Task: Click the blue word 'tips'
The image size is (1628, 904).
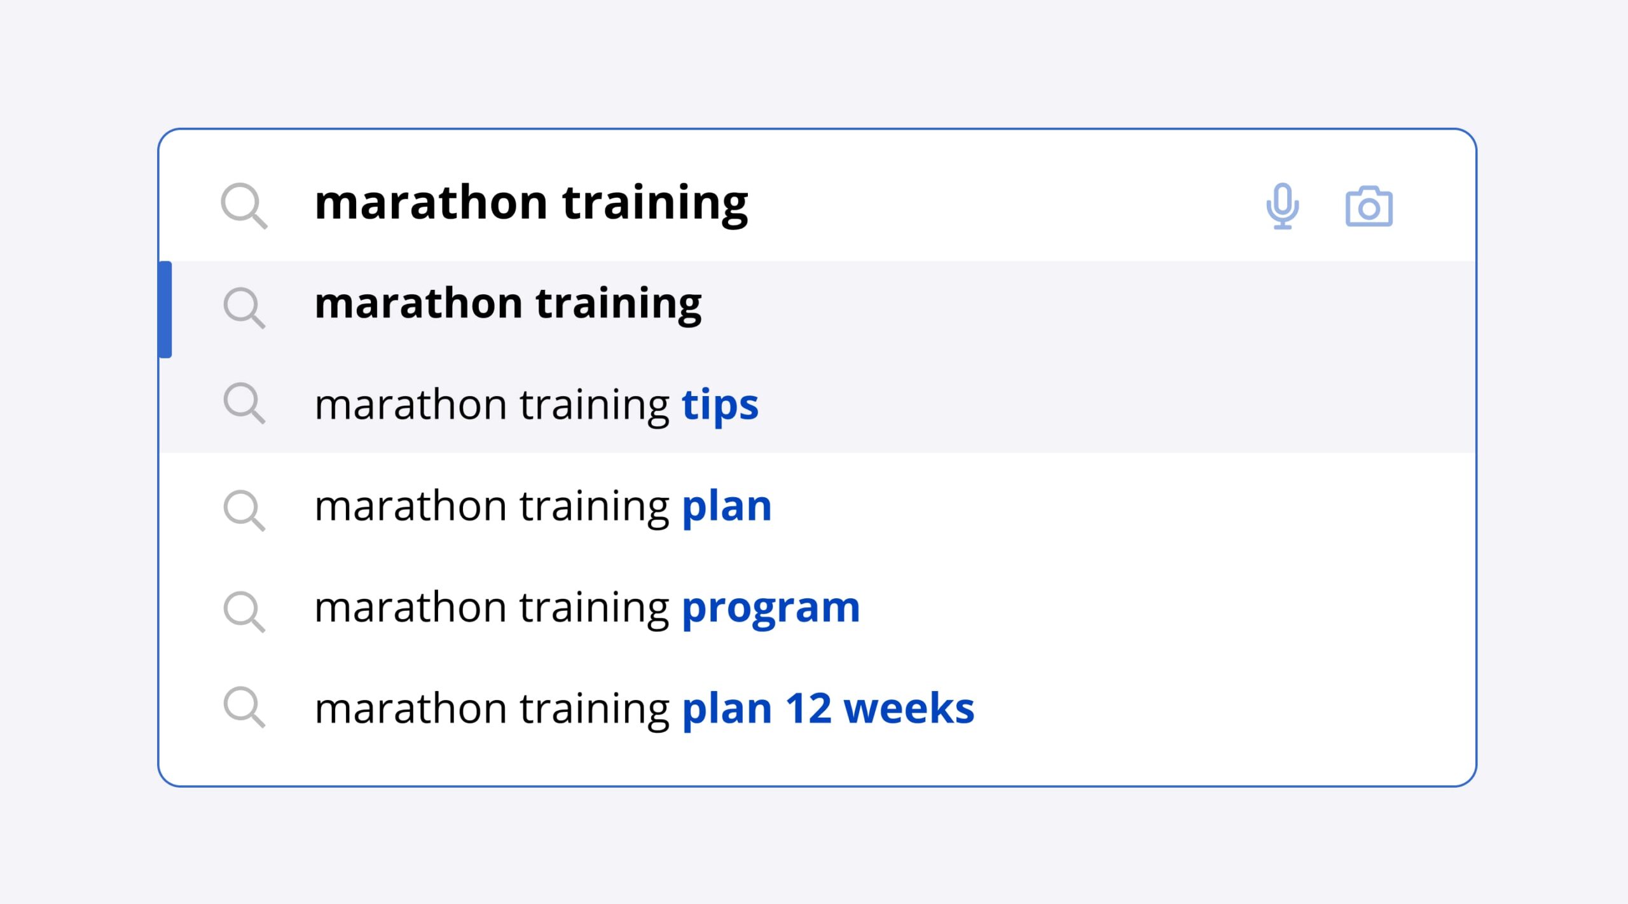Action: 720,405
